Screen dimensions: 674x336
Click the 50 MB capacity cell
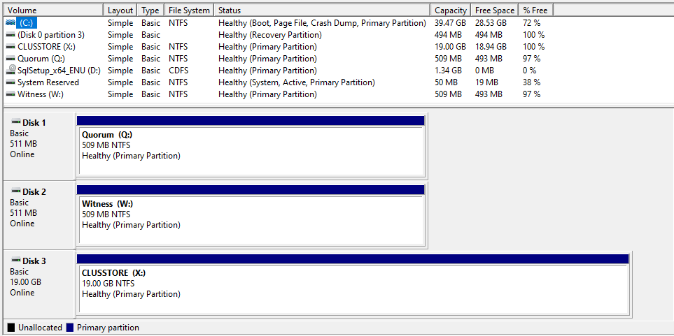[x=446, y=82]
